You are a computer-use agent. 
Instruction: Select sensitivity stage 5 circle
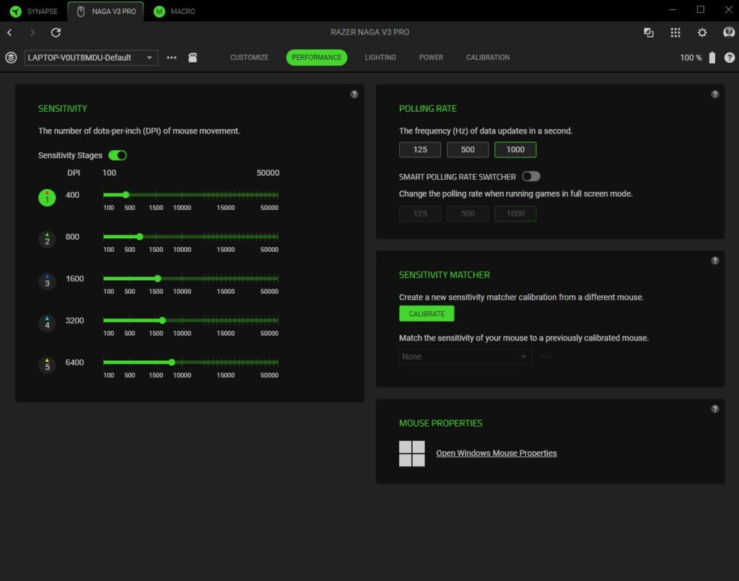47,365
